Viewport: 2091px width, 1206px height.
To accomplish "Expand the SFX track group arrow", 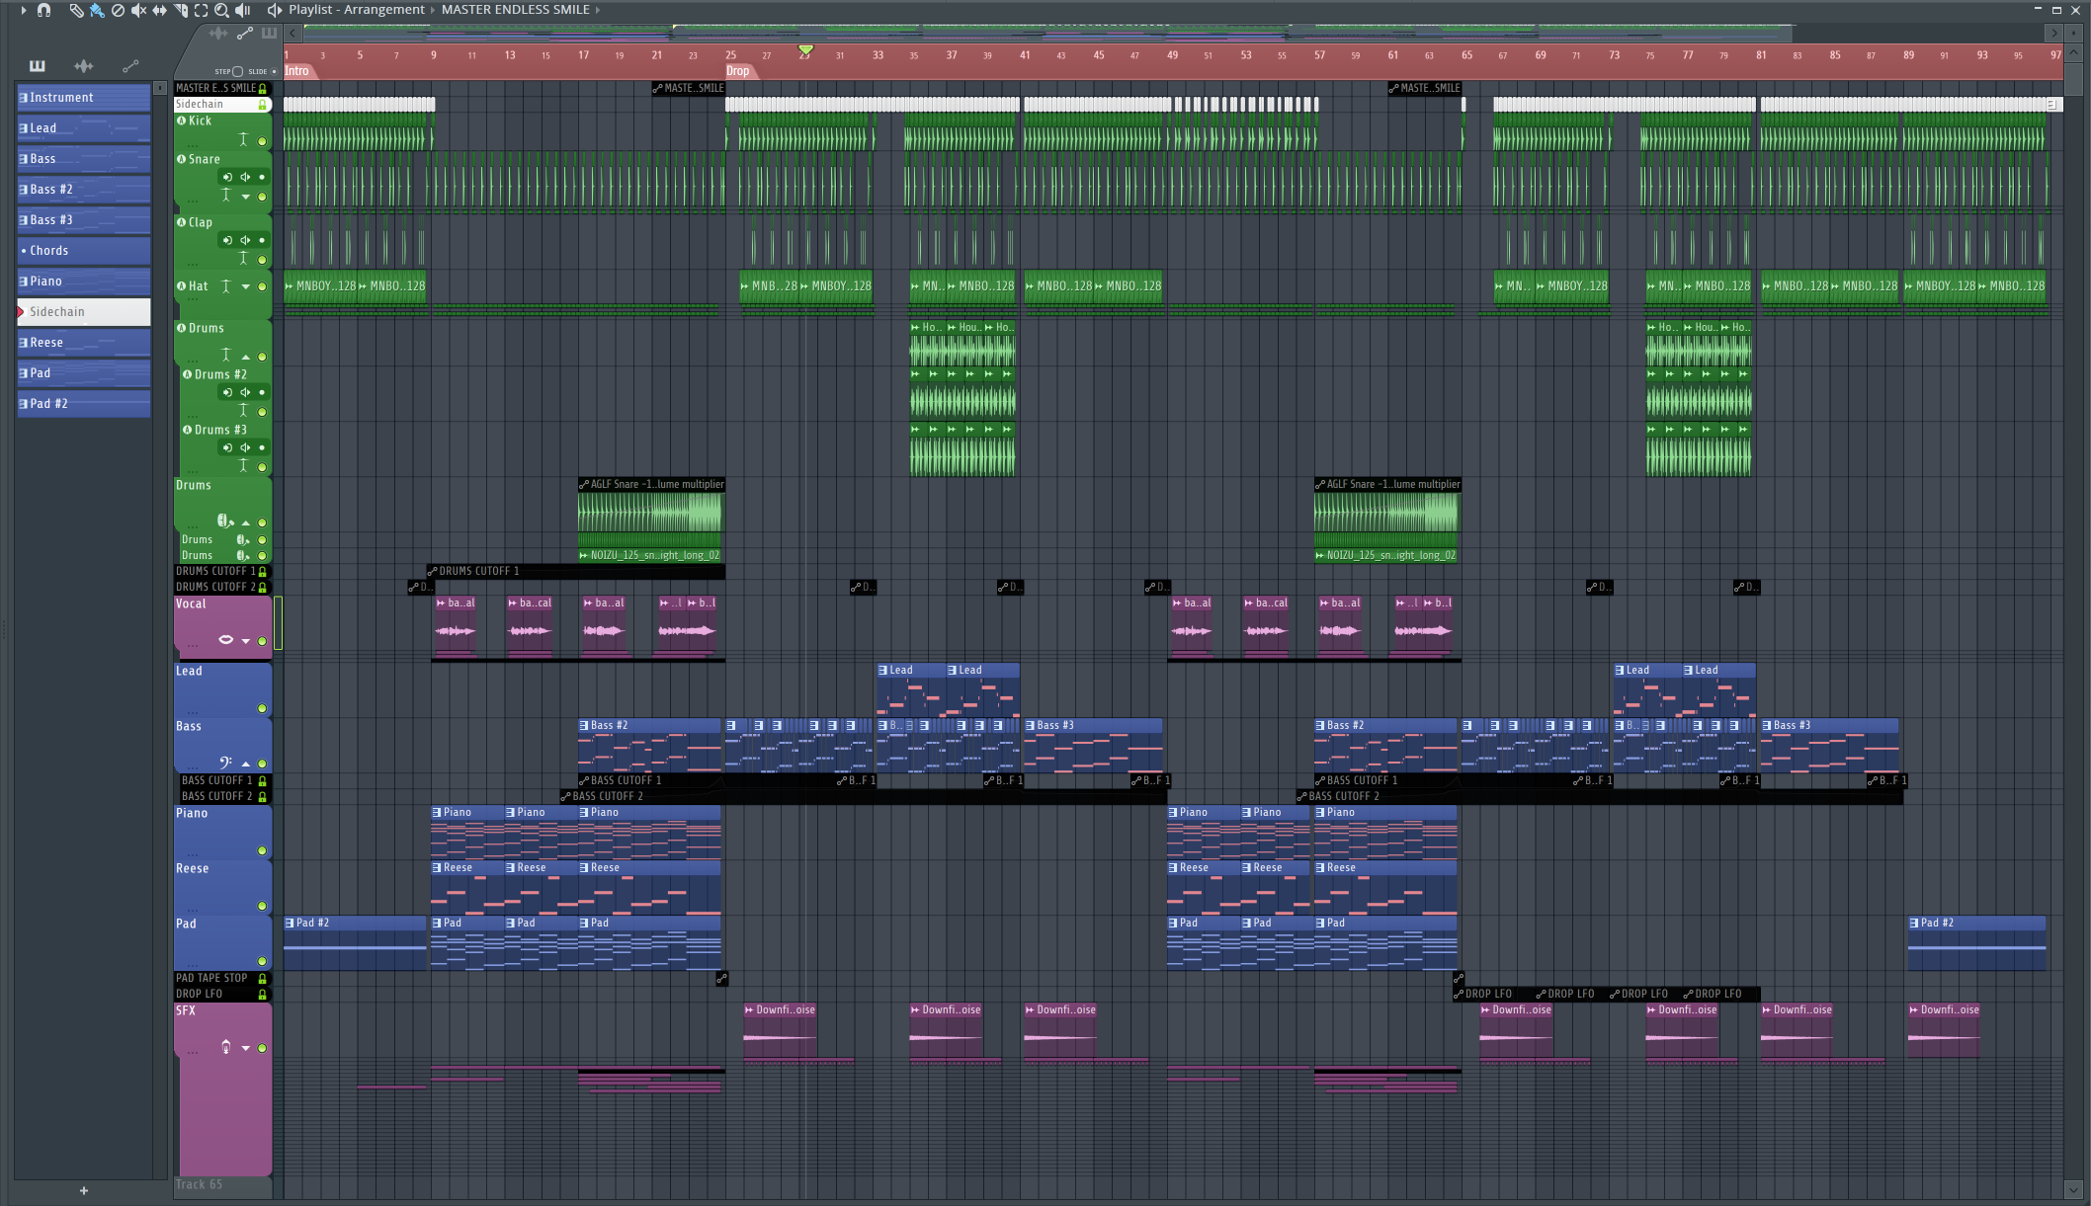I will [x=246, y=1048].
